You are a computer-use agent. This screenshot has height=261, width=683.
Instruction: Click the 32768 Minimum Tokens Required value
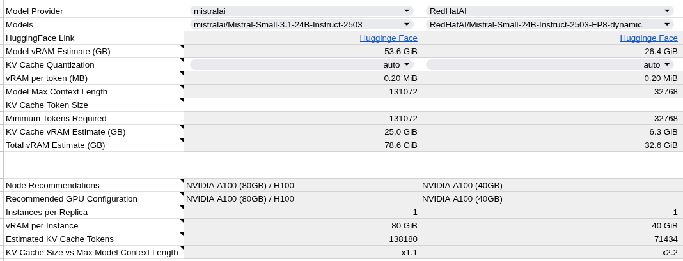point(550,118)
